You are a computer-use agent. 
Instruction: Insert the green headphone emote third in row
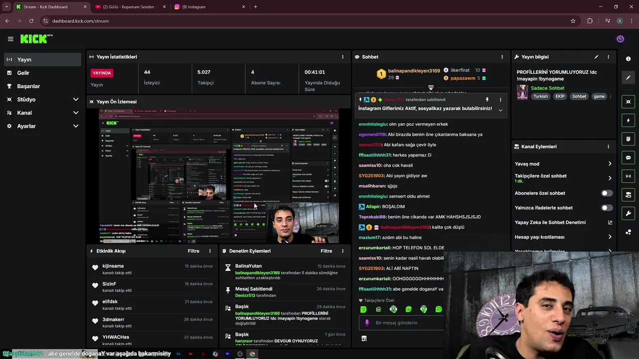click(x=393, y=310)
